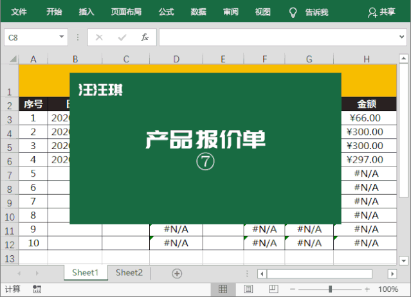Click the zoom in plus button

[x=367, y=289]
